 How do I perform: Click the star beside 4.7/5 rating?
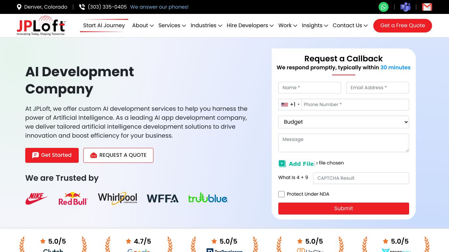pyautogui.click(x=129, y=241)
